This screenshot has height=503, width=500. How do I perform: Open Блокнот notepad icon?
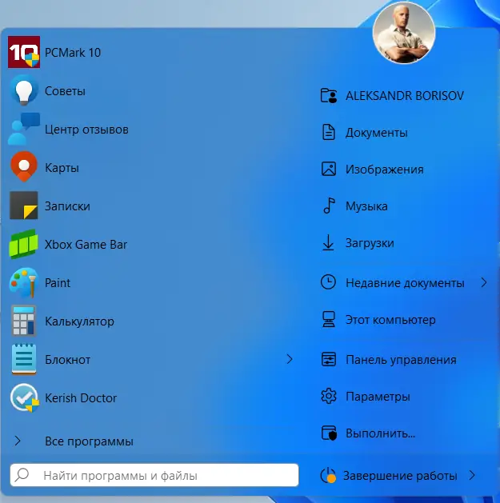click(x=24, y=359)
